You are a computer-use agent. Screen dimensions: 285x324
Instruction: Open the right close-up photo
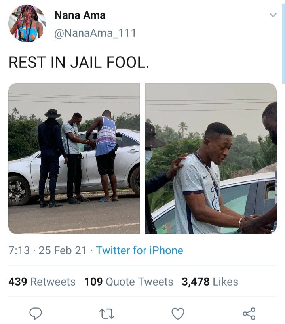(x=211, y=158)
